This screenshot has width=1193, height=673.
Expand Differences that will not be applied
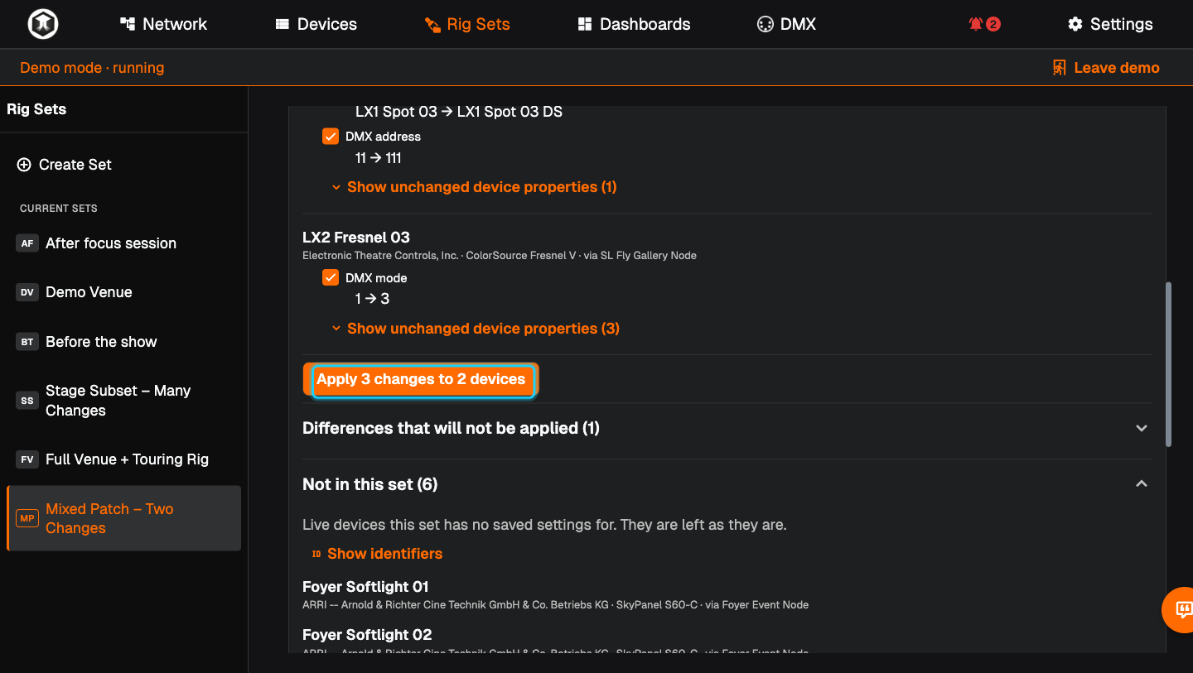coord(727,428)
